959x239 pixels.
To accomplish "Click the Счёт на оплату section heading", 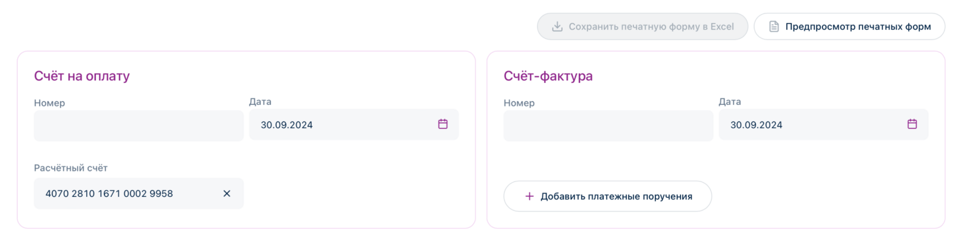I will point(82,76).
